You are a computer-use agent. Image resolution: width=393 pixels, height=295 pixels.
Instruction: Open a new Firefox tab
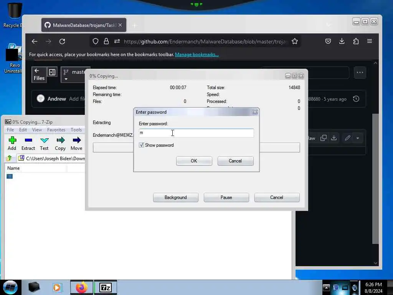(x=135, y=25)
